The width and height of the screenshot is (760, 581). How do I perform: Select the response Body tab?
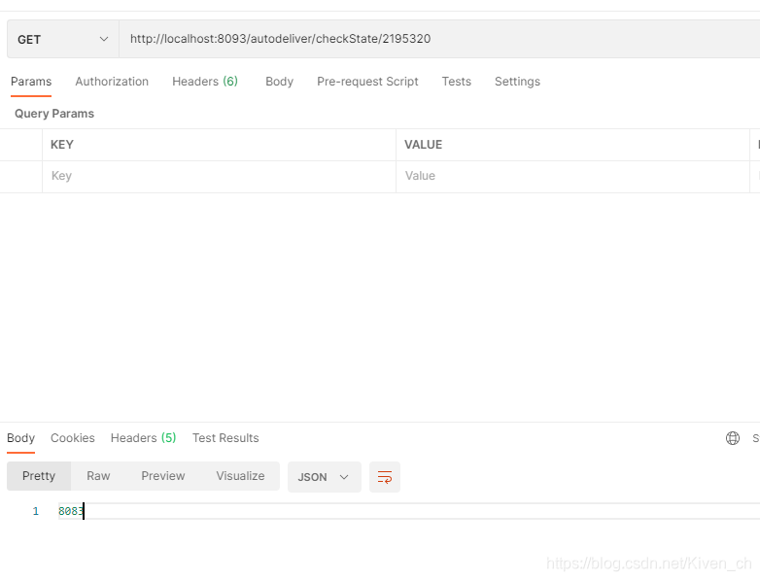[x=20, y=438]
